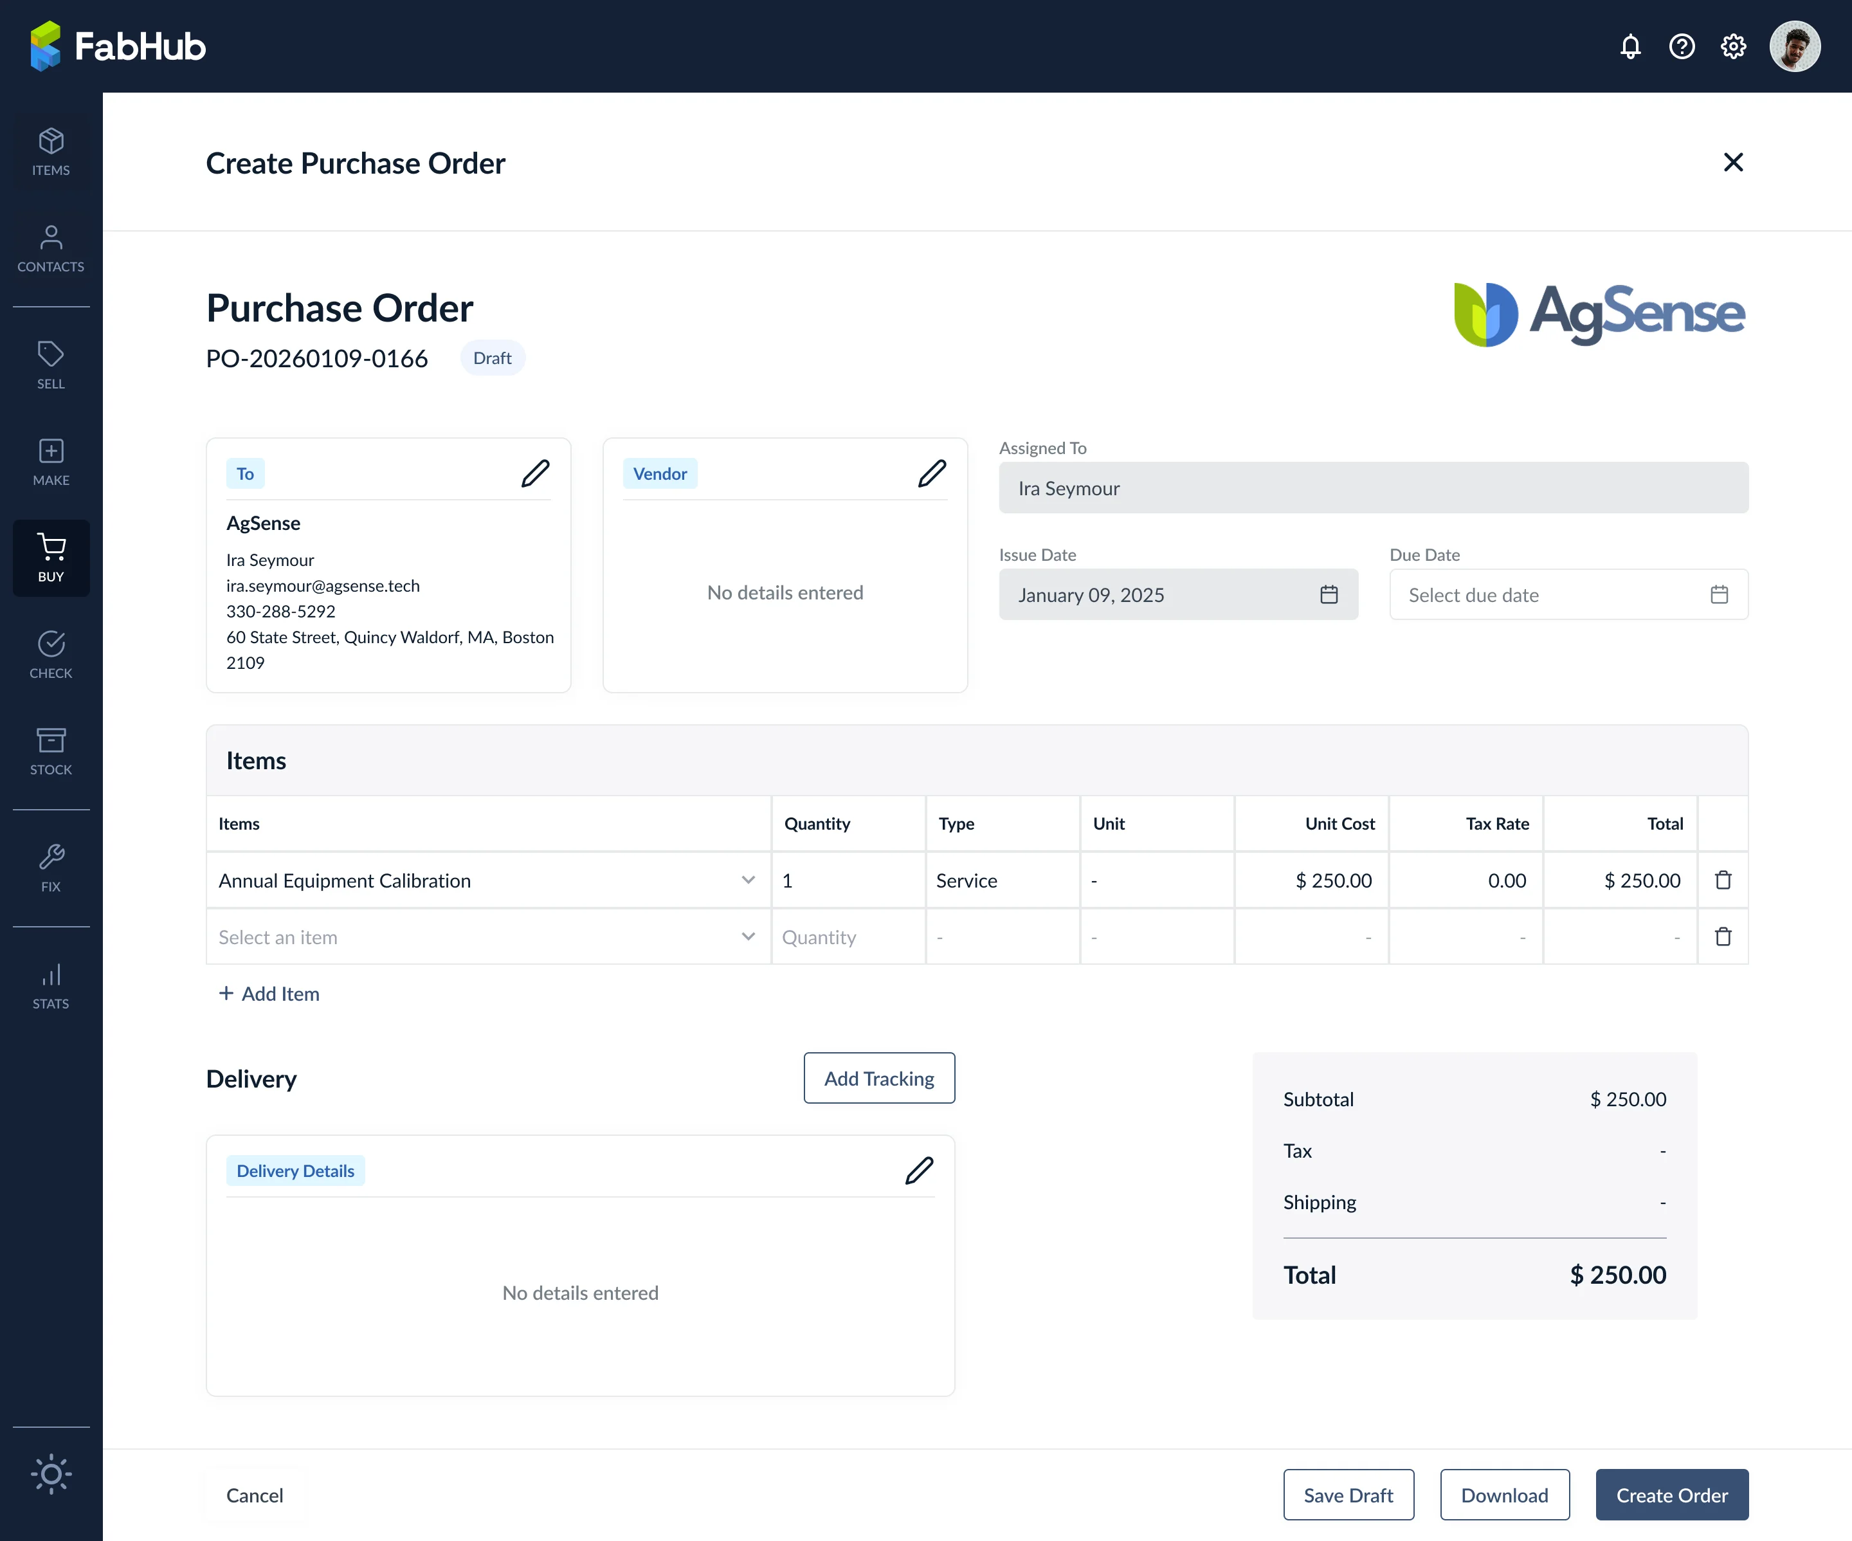
Task: Click the To label tag
Action: 245,473
